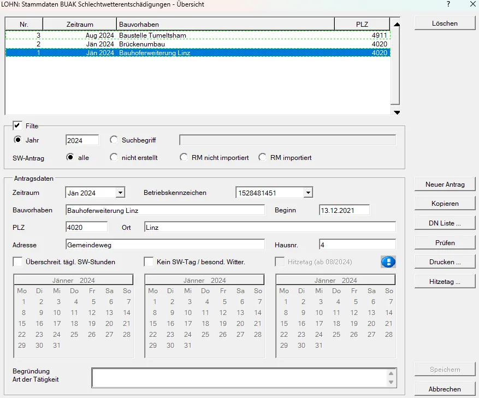Click the PLZ column header
This screenshot has width=479, height=398.
coord(362,24)
